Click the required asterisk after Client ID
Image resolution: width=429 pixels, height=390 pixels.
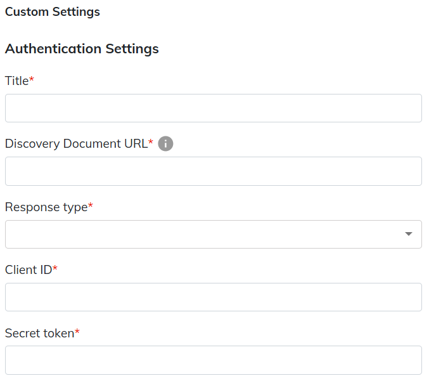(55, 269)
